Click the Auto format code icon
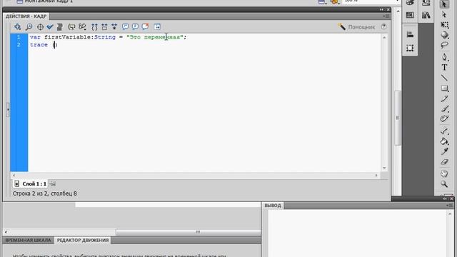This screenshot has height=257, width=457. (60, 27)
